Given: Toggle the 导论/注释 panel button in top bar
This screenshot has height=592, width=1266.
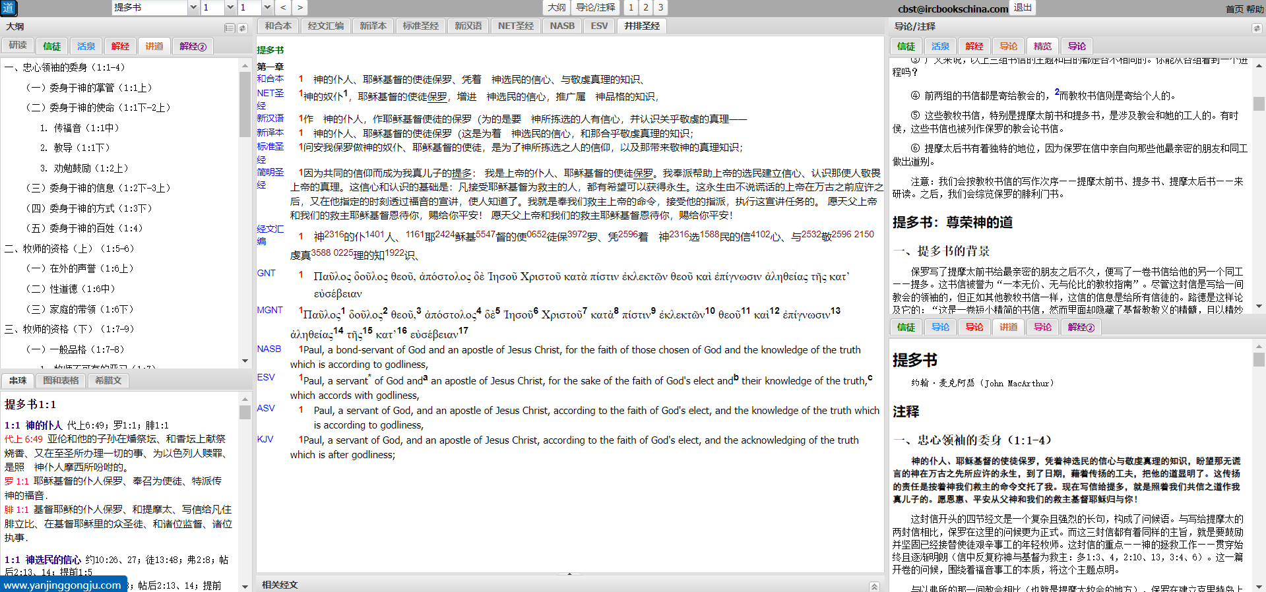Looking at the screenshot, I should pyautogui.click(x=595, y=7).
